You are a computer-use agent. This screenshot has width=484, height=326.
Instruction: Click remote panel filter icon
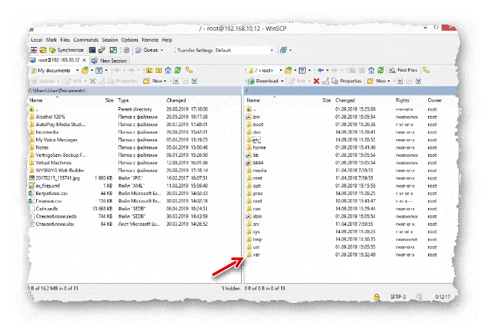tap(302, 71)
